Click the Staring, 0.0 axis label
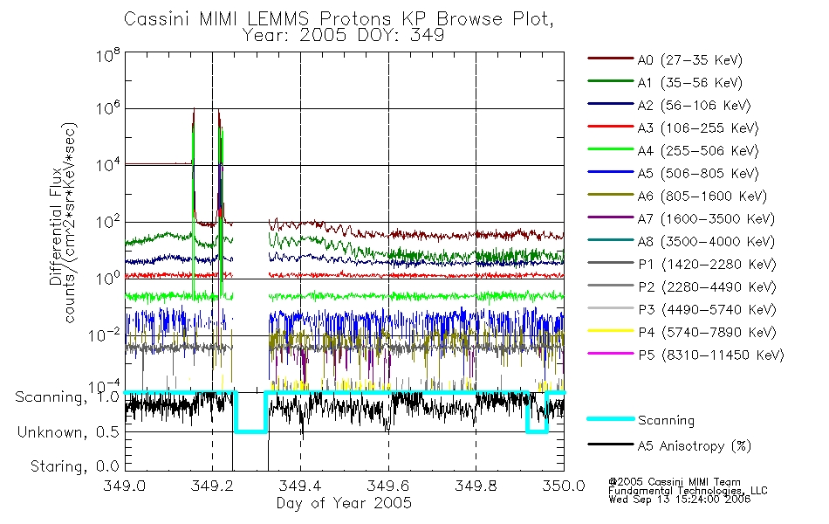 (x=75, y=466)
